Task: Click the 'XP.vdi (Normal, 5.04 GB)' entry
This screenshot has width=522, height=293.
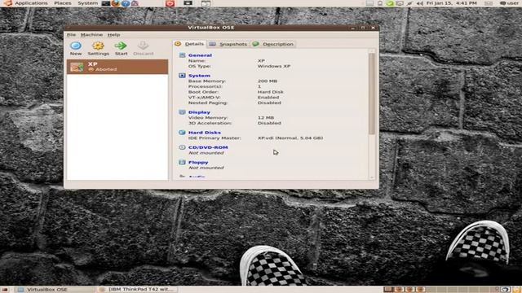Action: [x=290, y=138]
